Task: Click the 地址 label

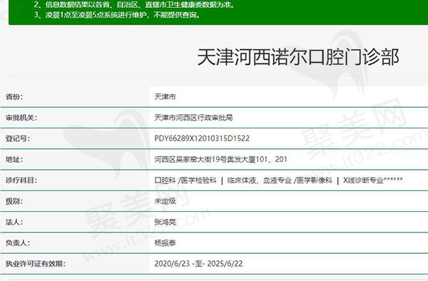Action: click(14, 159)
